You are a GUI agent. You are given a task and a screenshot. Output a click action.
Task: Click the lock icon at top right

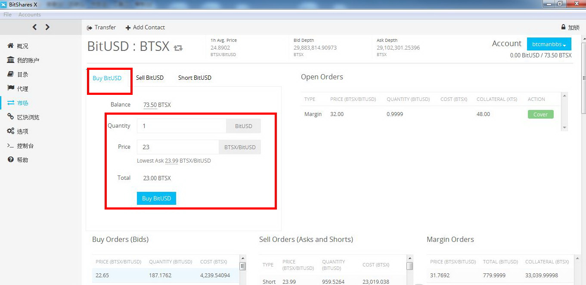[563, 27]
